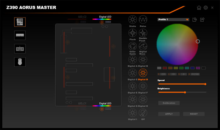Screen dimensions: 220x130
Task: Pick the gray color swatch
Action: tap(159, 68)
